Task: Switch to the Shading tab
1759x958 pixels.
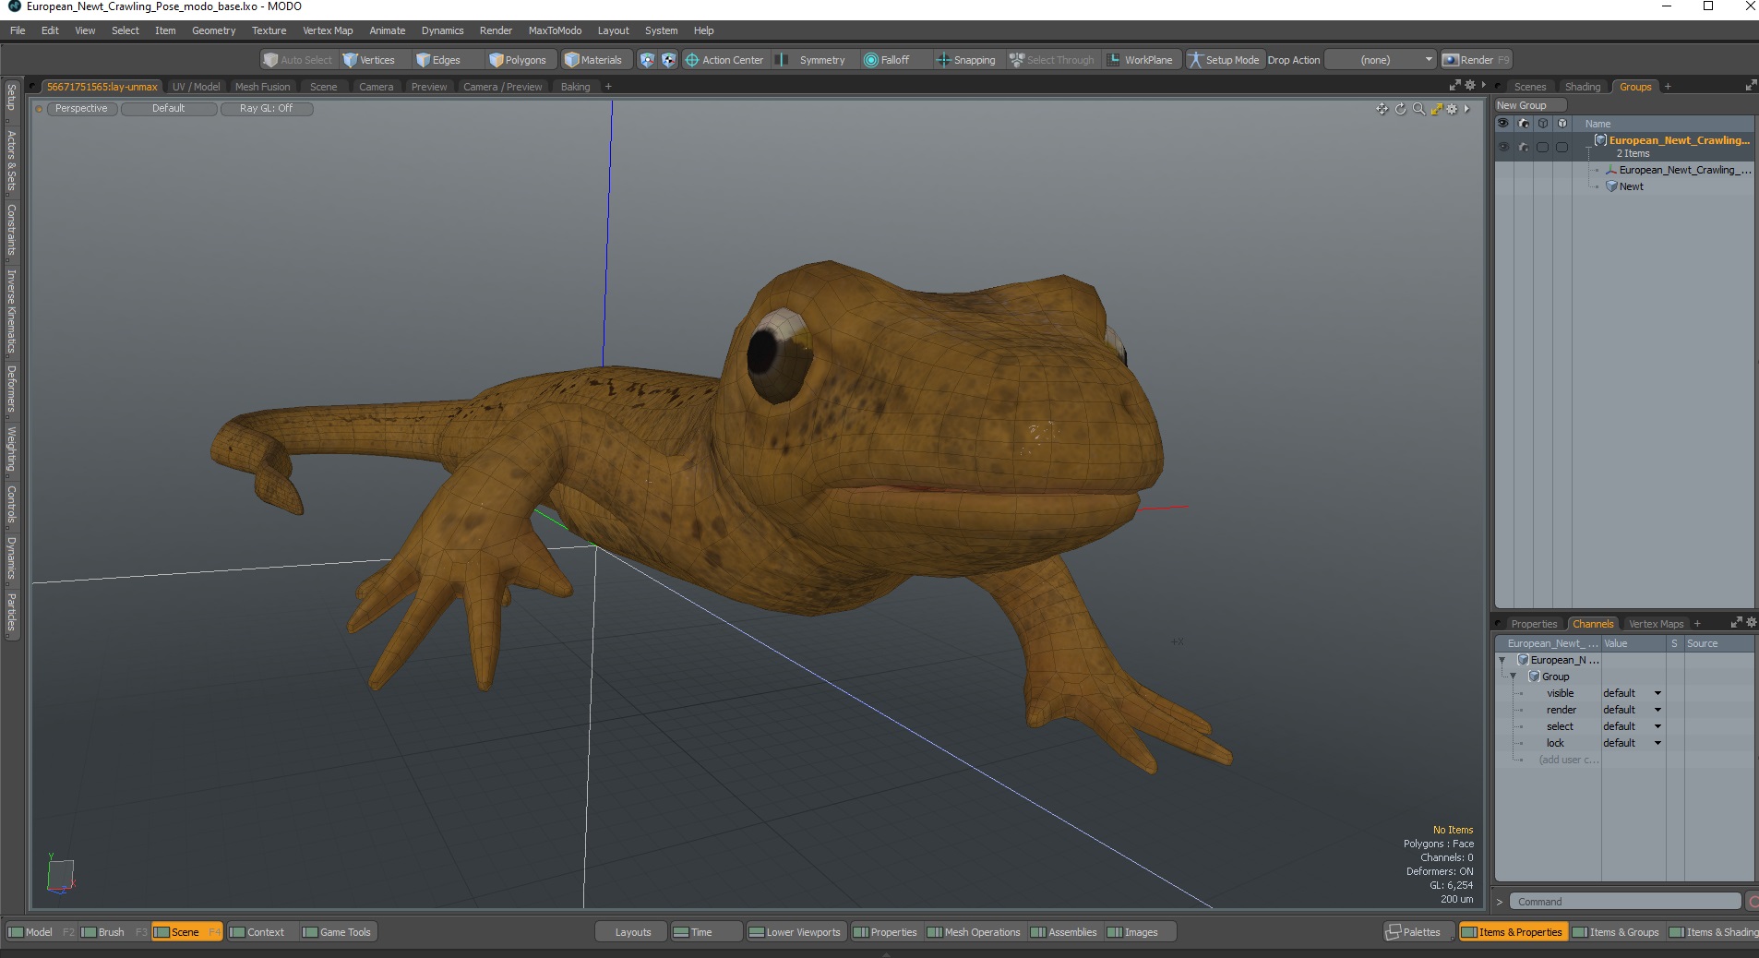Action: click(x=1583, y=87)
